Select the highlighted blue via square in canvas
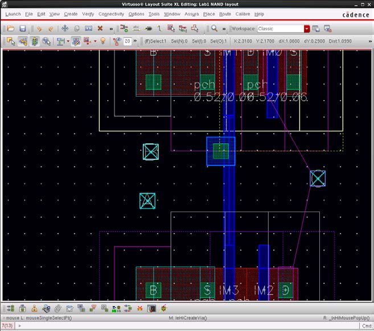The height and width of the screenshot is (331, 374). (x=221, y=151)
